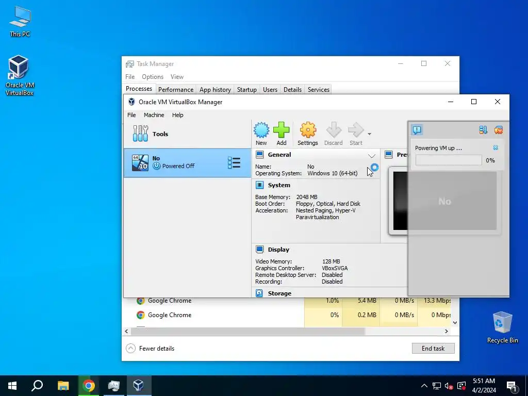Click the Discard arrow icon
Image resolution: width=528 pixels, height=396 pixels.
334,130
